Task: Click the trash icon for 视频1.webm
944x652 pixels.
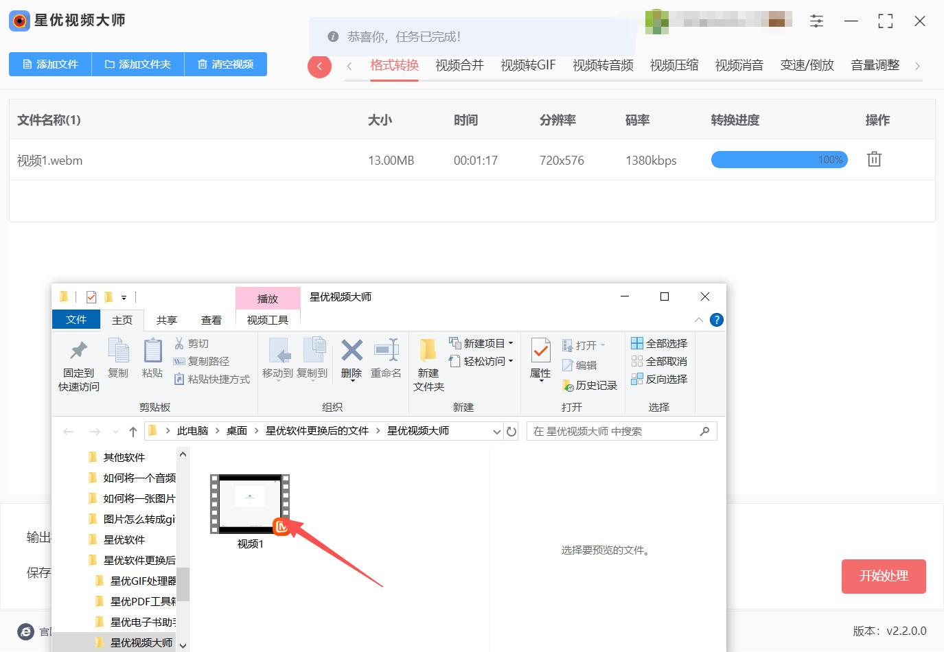Action: click(873, 159)
